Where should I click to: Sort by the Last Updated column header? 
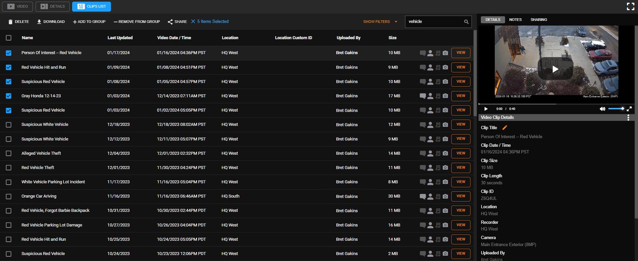[120, 38]
